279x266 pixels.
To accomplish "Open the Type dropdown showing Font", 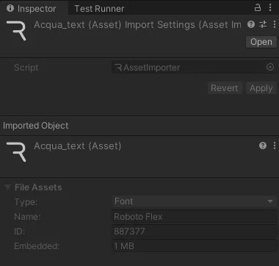I will [x=195, y=201].
